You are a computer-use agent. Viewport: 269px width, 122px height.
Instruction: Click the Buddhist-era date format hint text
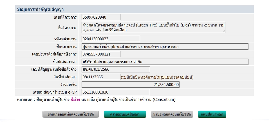(x=157, y=77)
